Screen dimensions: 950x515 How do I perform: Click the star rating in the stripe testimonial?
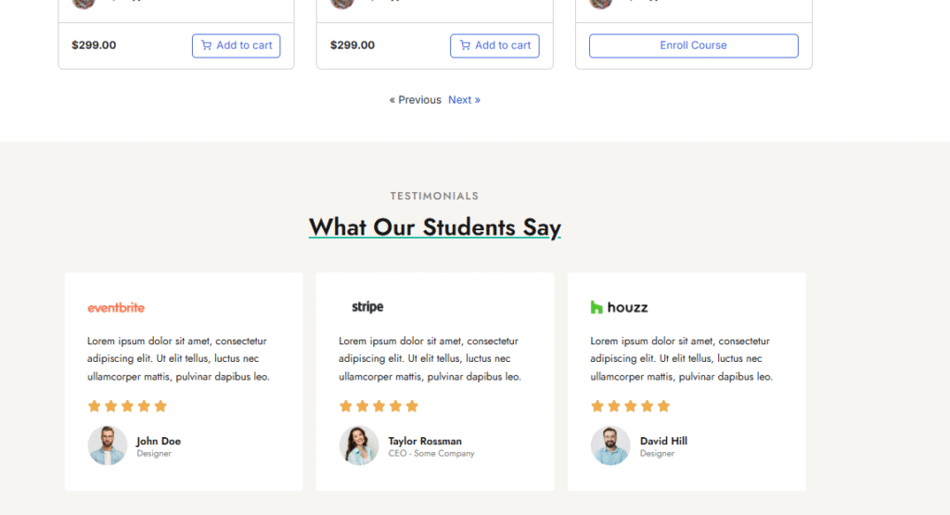[x=379, y=406]
